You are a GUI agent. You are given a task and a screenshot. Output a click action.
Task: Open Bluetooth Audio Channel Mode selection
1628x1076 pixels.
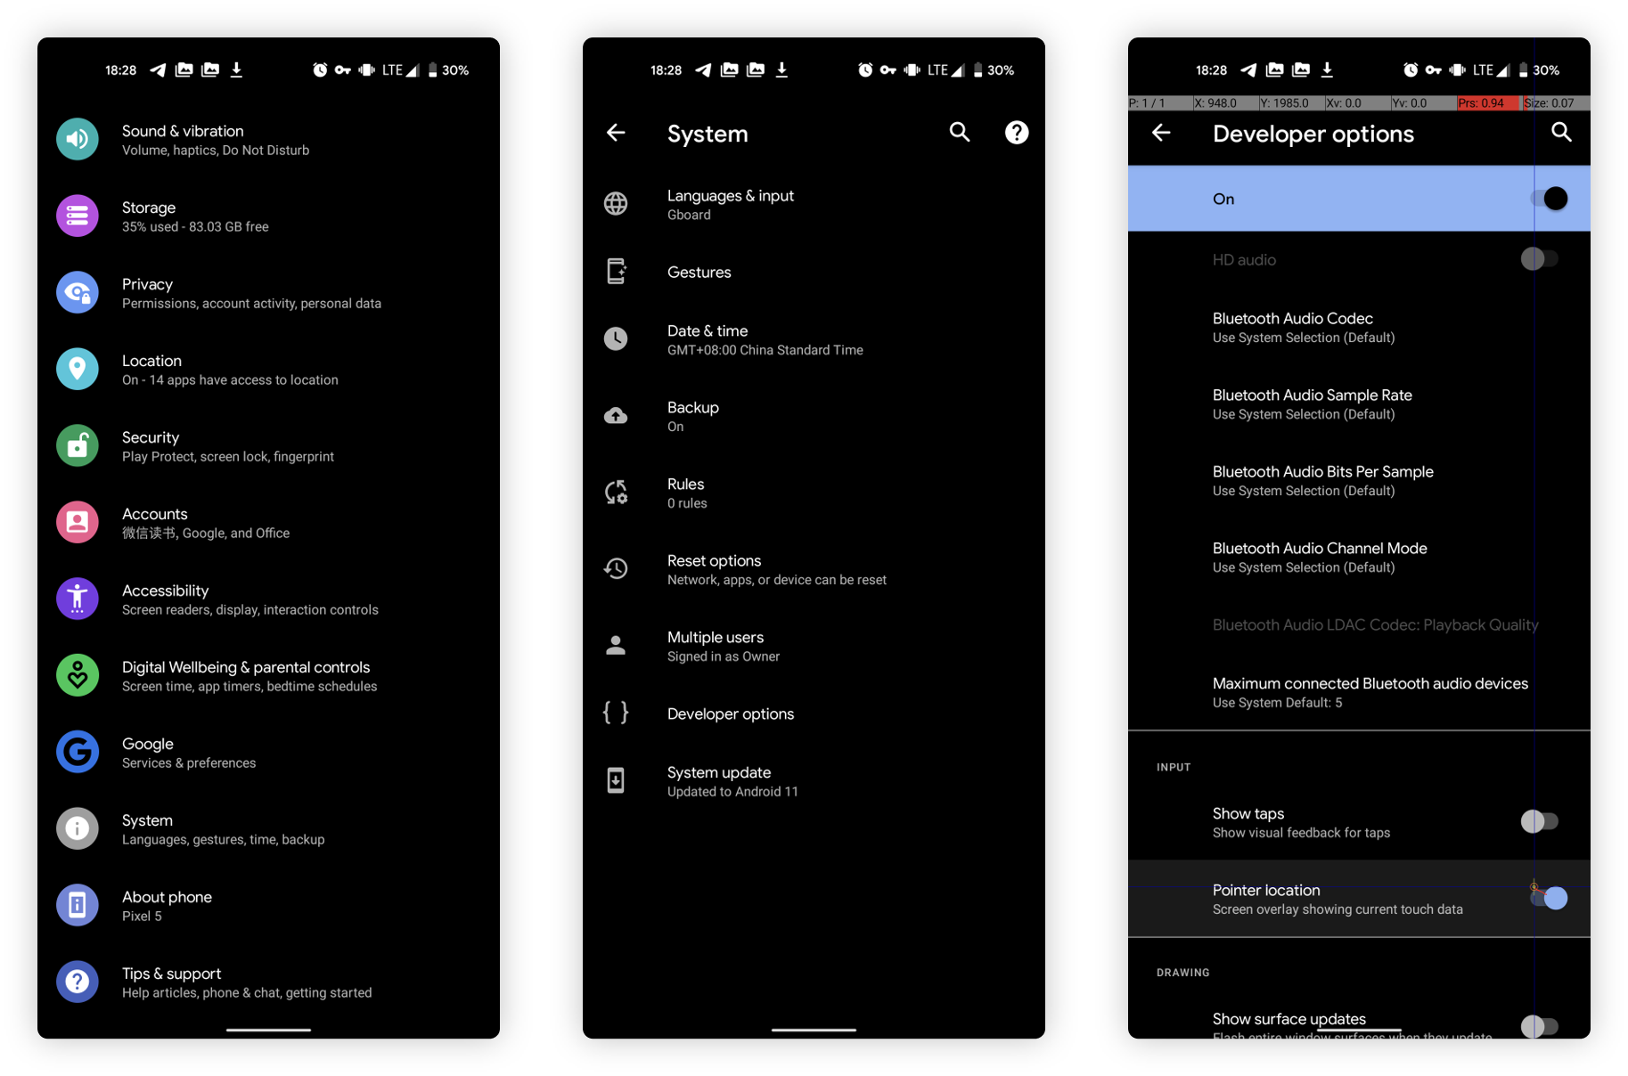tap(1359, 558)
